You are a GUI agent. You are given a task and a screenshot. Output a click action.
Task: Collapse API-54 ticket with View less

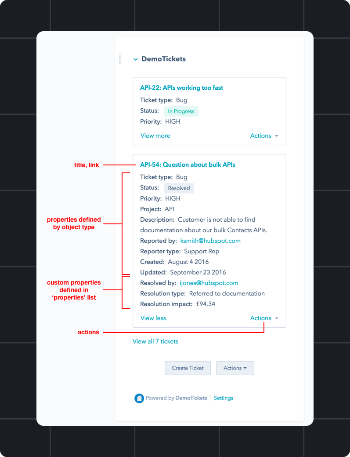153,318
